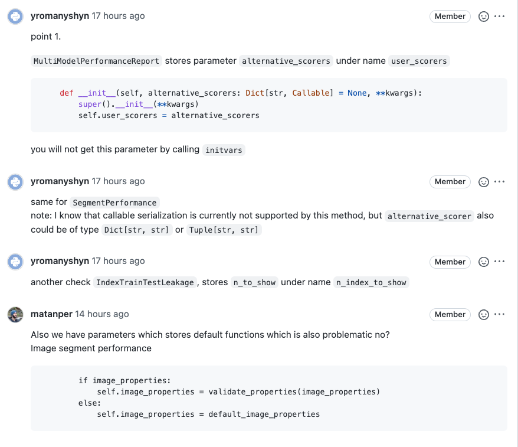Viewport: 518px width, 447px height.
Task: Open yromanyshyn avatar beside SegmentPerformance comment
Action: pos(15,182)
